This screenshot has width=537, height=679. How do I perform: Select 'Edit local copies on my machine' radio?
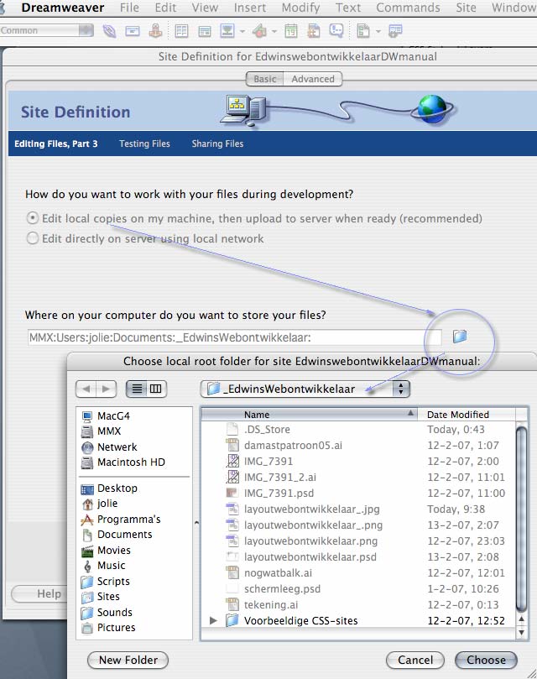[33, 218]
